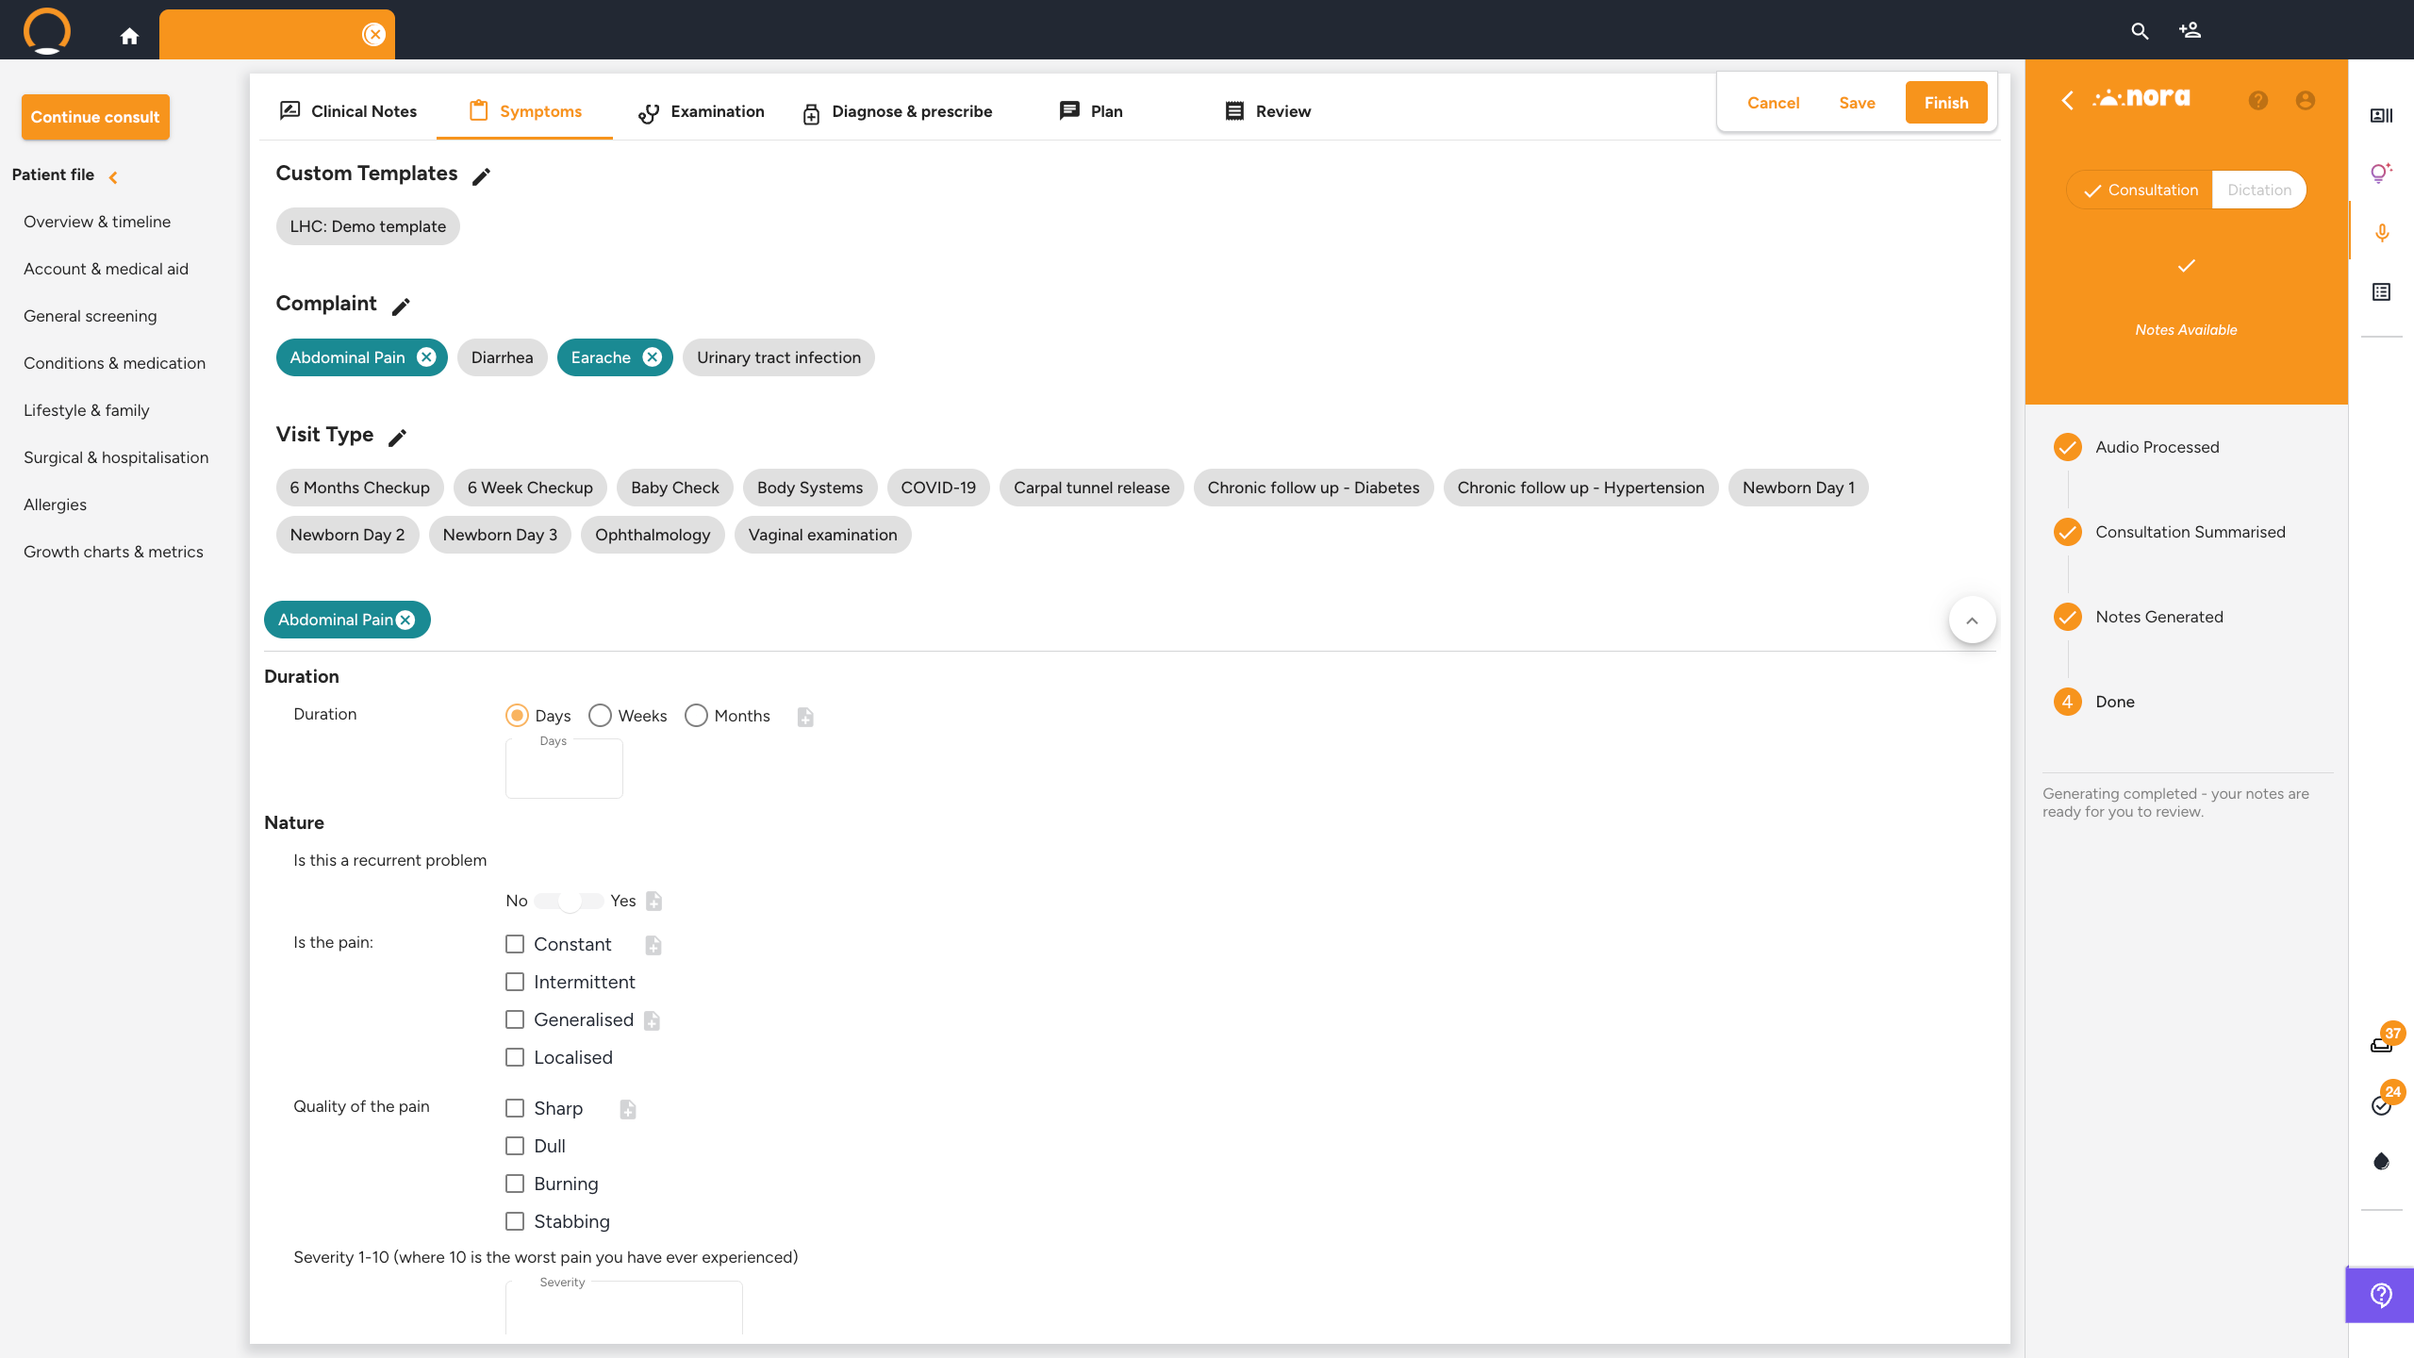The image size is (2414, 1358).
Task: Click the microphone icon in right sidebar
Action: [x=2382, y=233]
